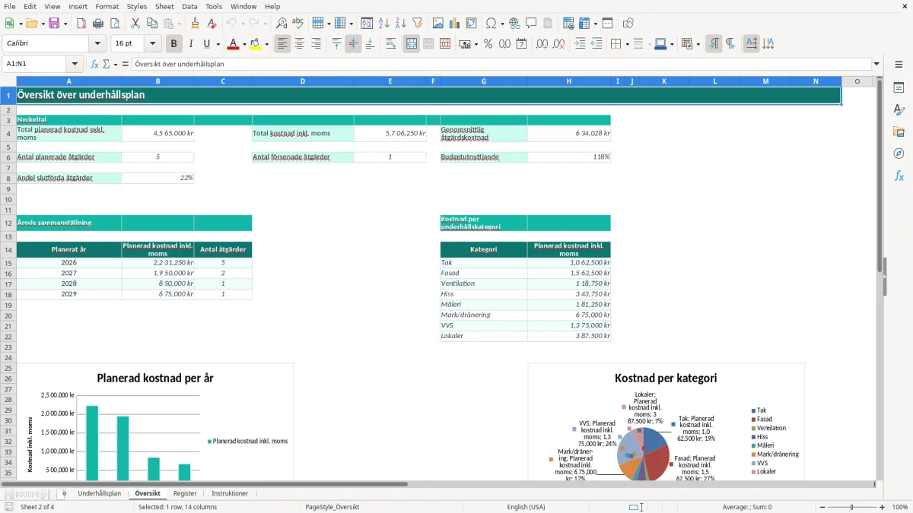This screenshot has height=513, width=913.
Task: Switch to the Register sheet tab
Action: [185, 494]
